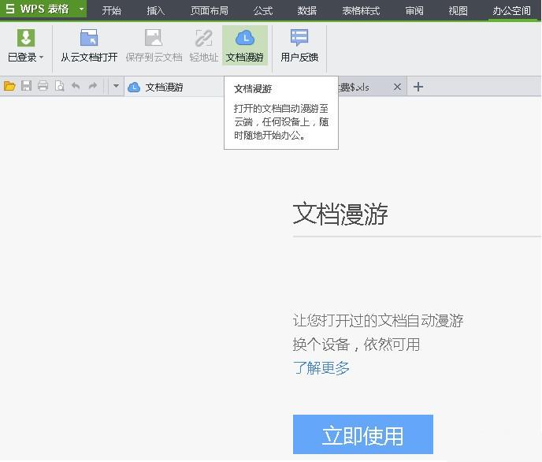
Task: Open 用户反馈 feedback icon
Action: [x=299, y=39]
